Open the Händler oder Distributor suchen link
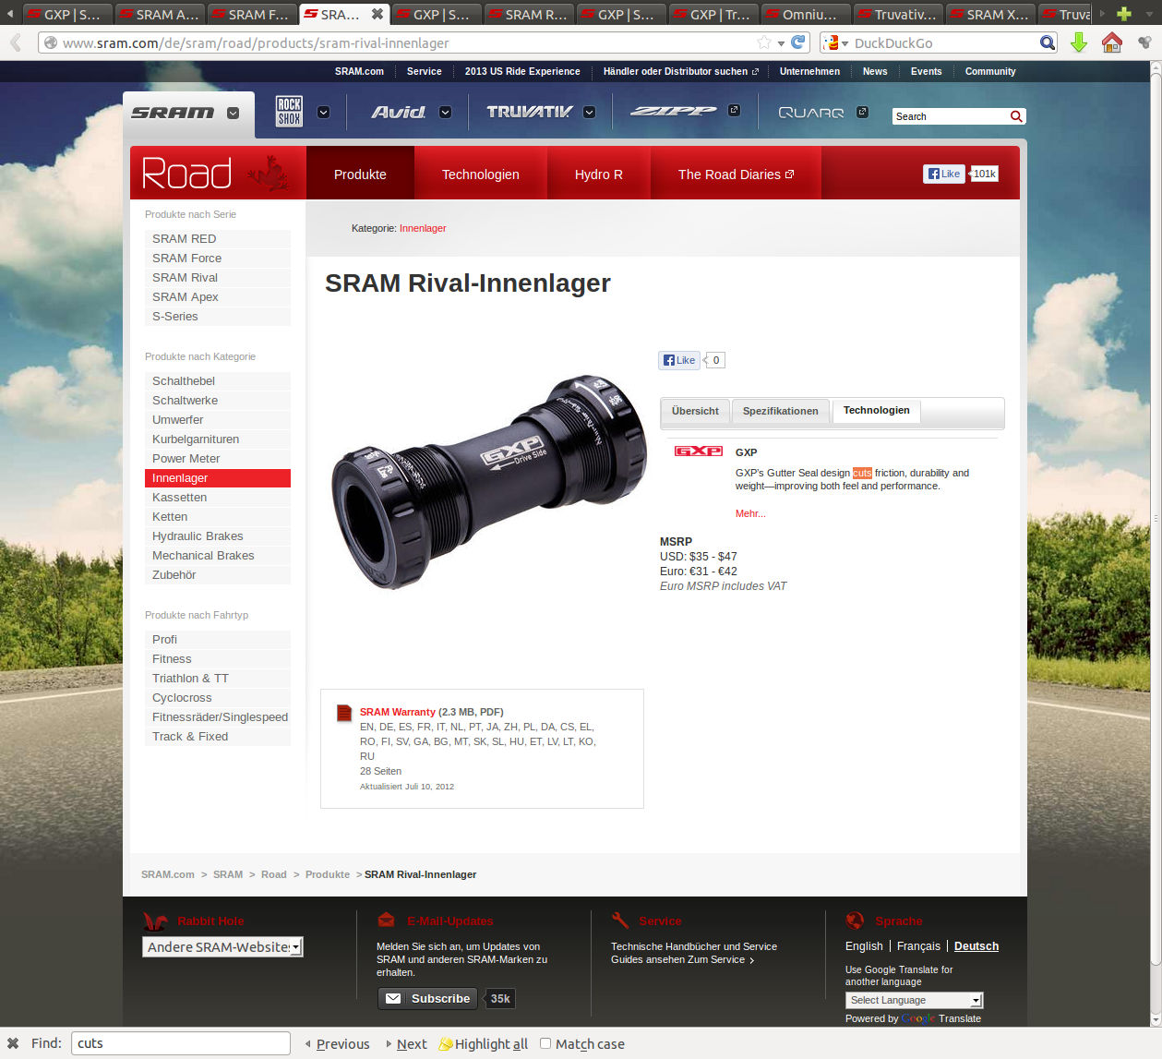Viewport: 1162px width, 1059px height. click(680, 71)
